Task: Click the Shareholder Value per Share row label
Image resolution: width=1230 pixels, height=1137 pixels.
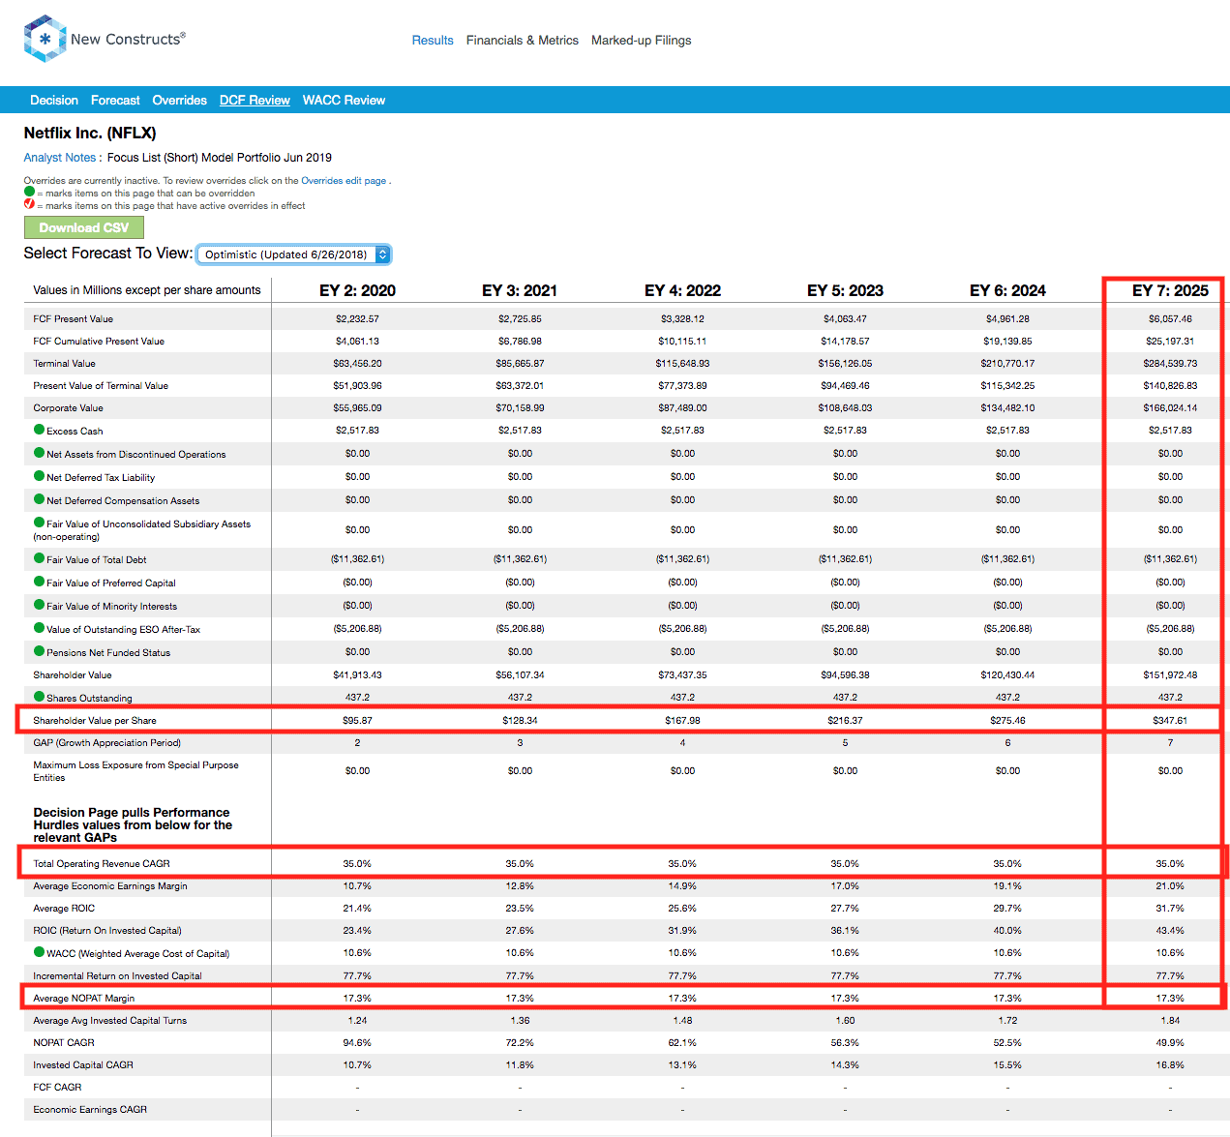Action: [x=95, y=721]
